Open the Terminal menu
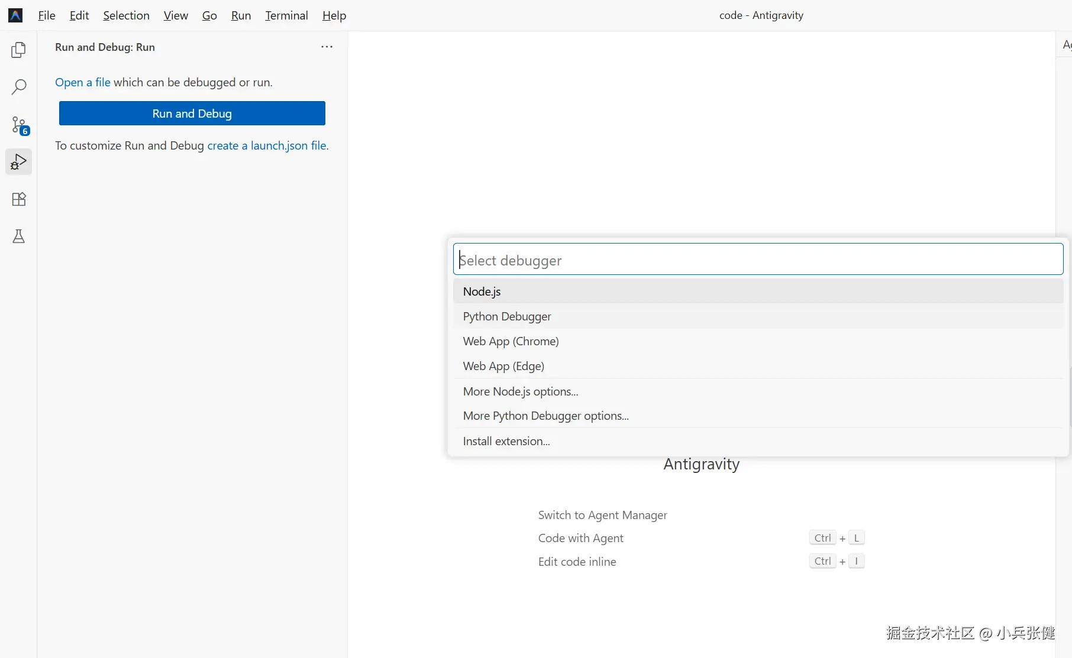 pyautogui.click(x=286, y=15)
